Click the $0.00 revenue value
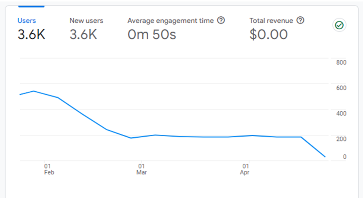The image size is (363, 209). click(269, 35)
